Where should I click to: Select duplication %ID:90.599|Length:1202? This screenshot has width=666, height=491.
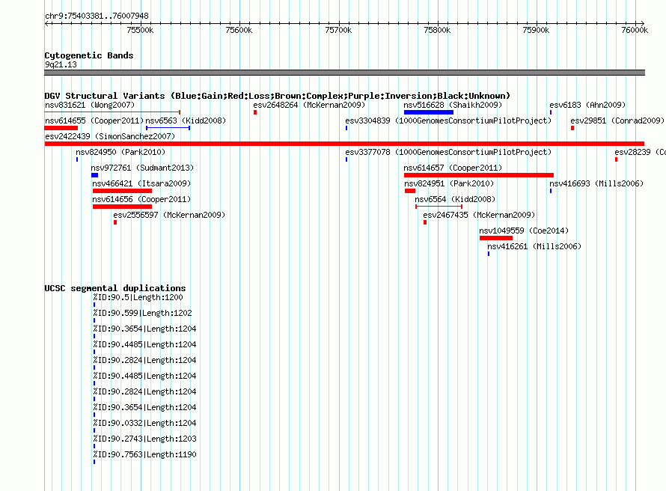point(143,313)
